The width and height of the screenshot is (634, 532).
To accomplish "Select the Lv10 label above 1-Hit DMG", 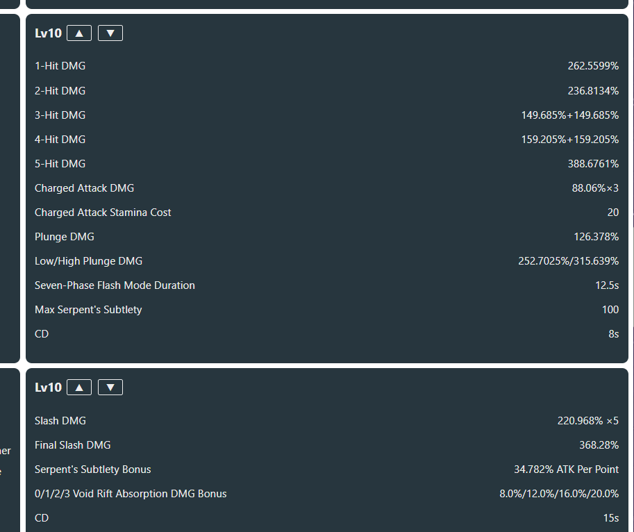I will 48,33.
